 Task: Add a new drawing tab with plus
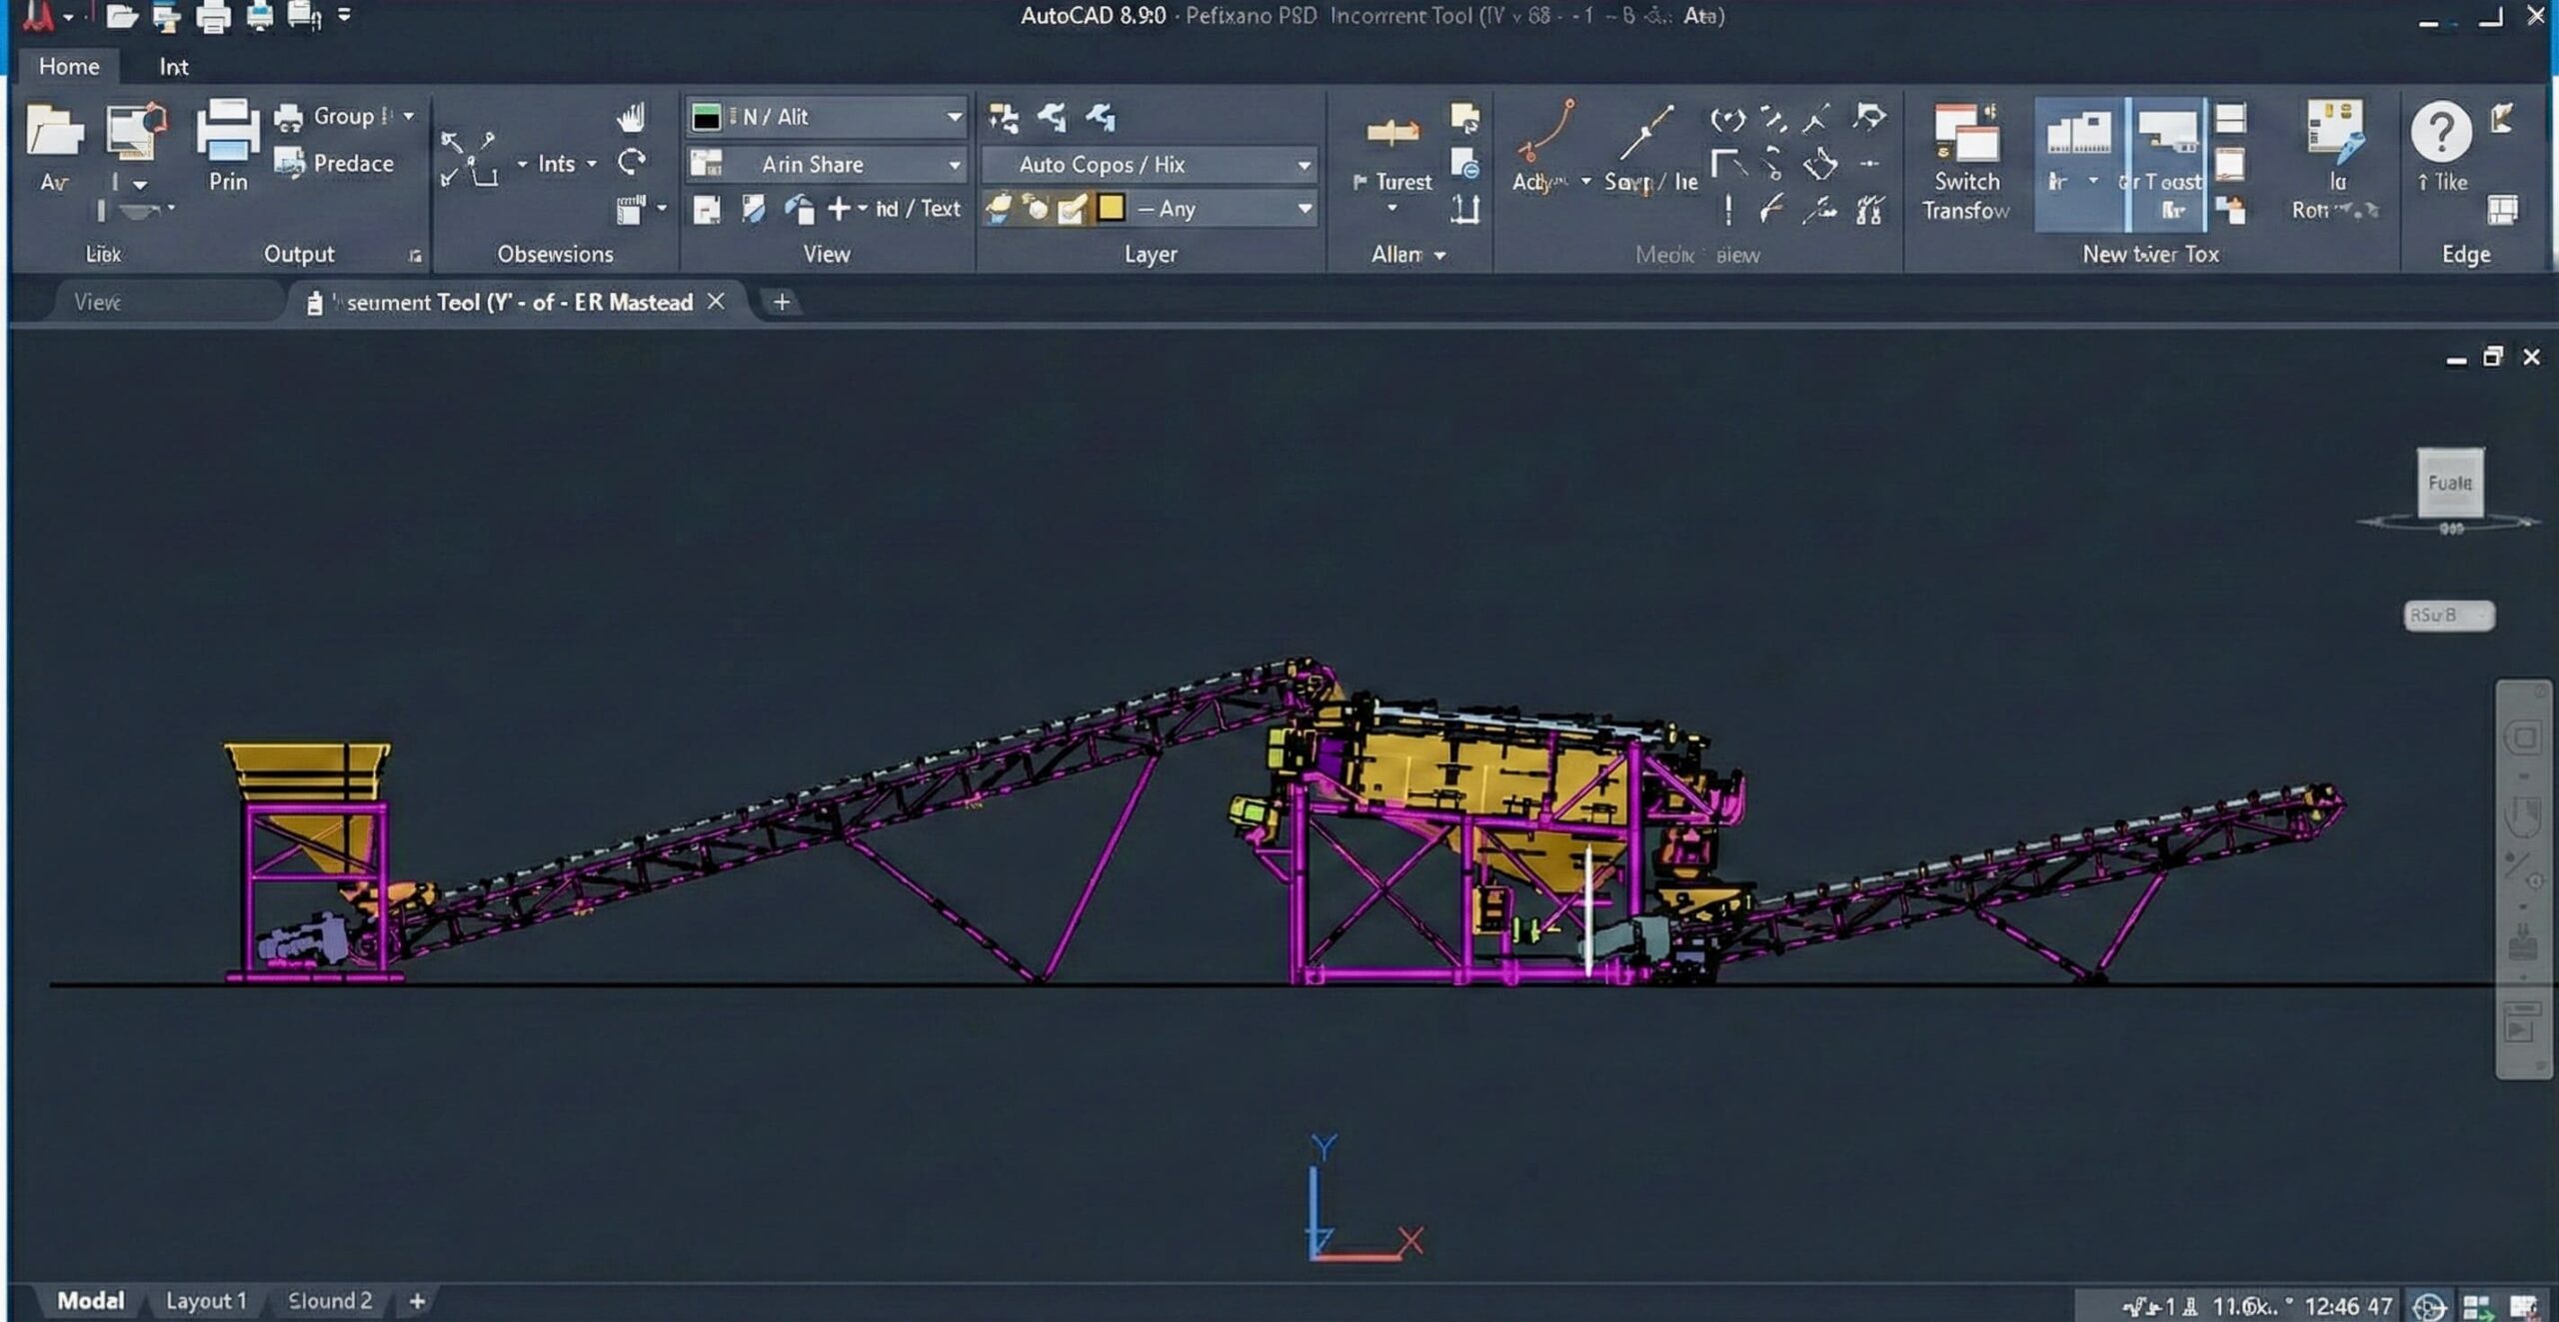(x=782, y=302)
